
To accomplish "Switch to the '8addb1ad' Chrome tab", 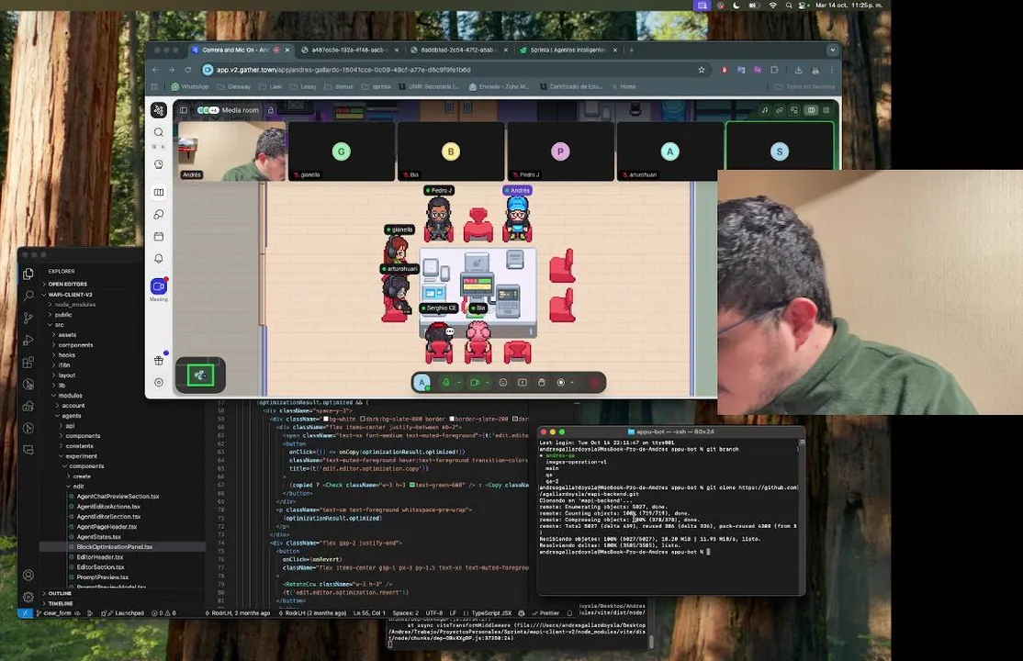I will pos(459,50).
